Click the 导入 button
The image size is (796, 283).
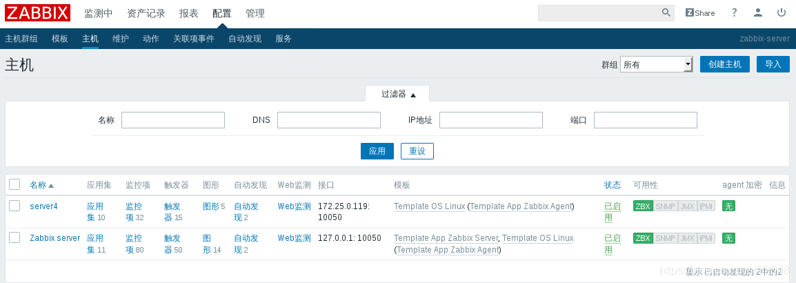click(773, 64)
